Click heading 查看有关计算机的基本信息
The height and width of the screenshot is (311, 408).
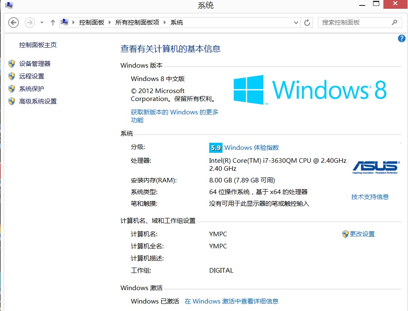(170, 49)
